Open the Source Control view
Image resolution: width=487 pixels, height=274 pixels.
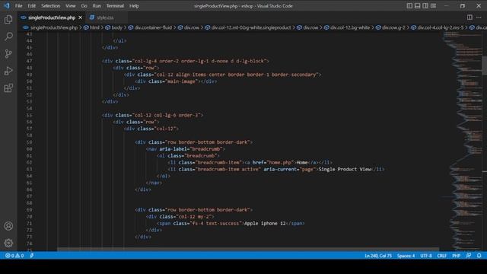point(8,54)
